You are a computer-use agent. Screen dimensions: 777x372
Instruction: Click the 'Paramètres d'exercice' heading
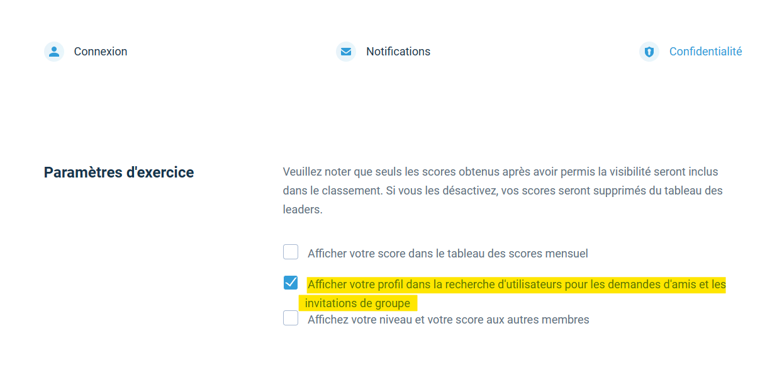click(x=119, y=172)
